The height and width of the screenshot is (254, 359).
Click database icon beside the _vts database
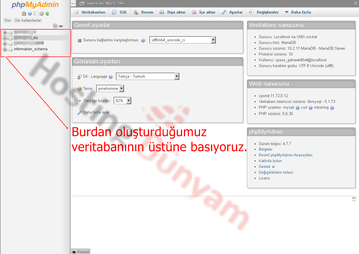coord(11,38)
